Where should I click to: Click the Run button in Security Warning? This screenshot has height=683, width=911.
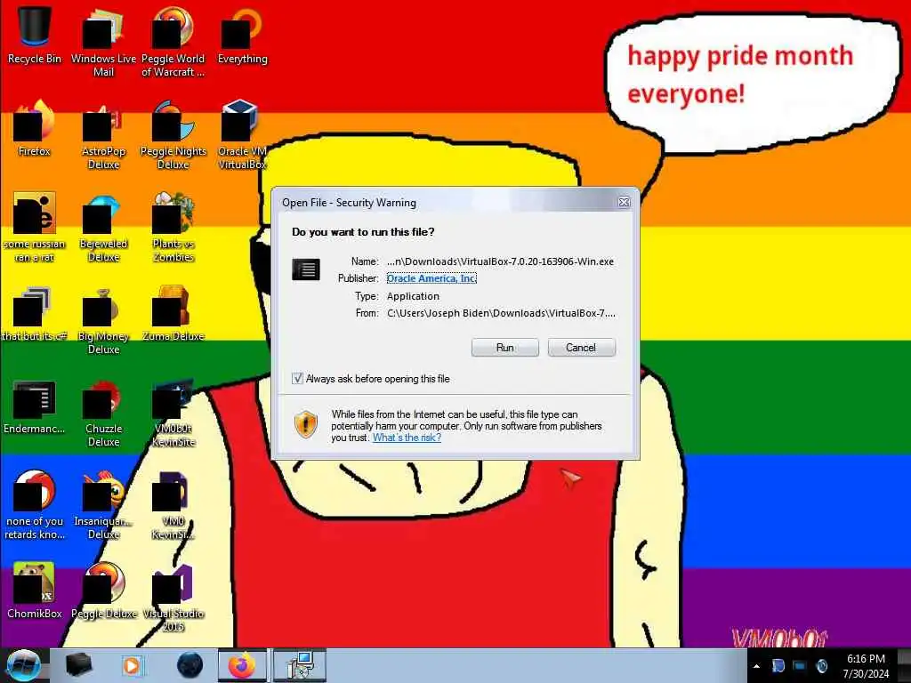[x=505, y=348]
